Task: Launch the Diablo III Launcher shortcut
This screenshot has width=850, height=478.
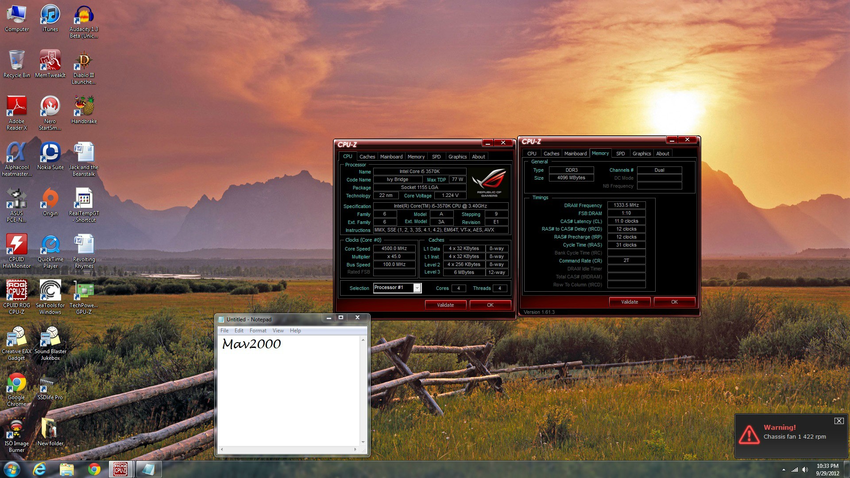Action: click(x=84, y=67)
